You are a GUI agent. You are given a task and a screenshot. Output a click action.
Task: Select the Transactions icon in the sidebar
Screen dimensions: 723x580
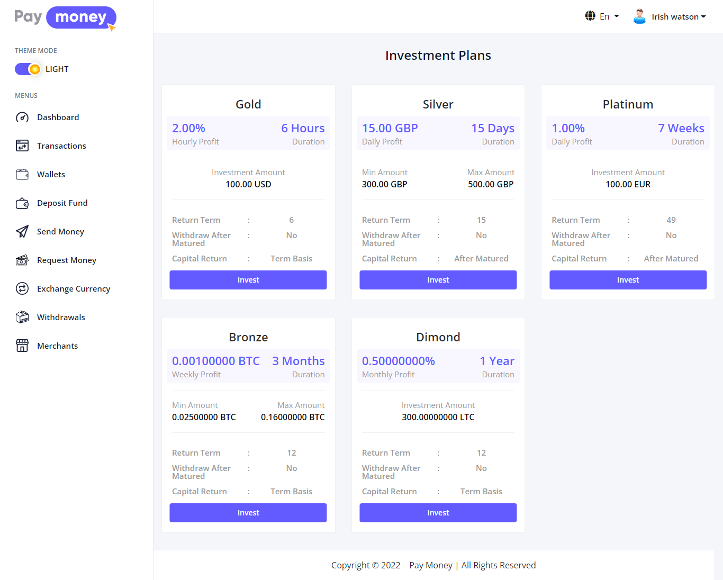pos(22,146)
